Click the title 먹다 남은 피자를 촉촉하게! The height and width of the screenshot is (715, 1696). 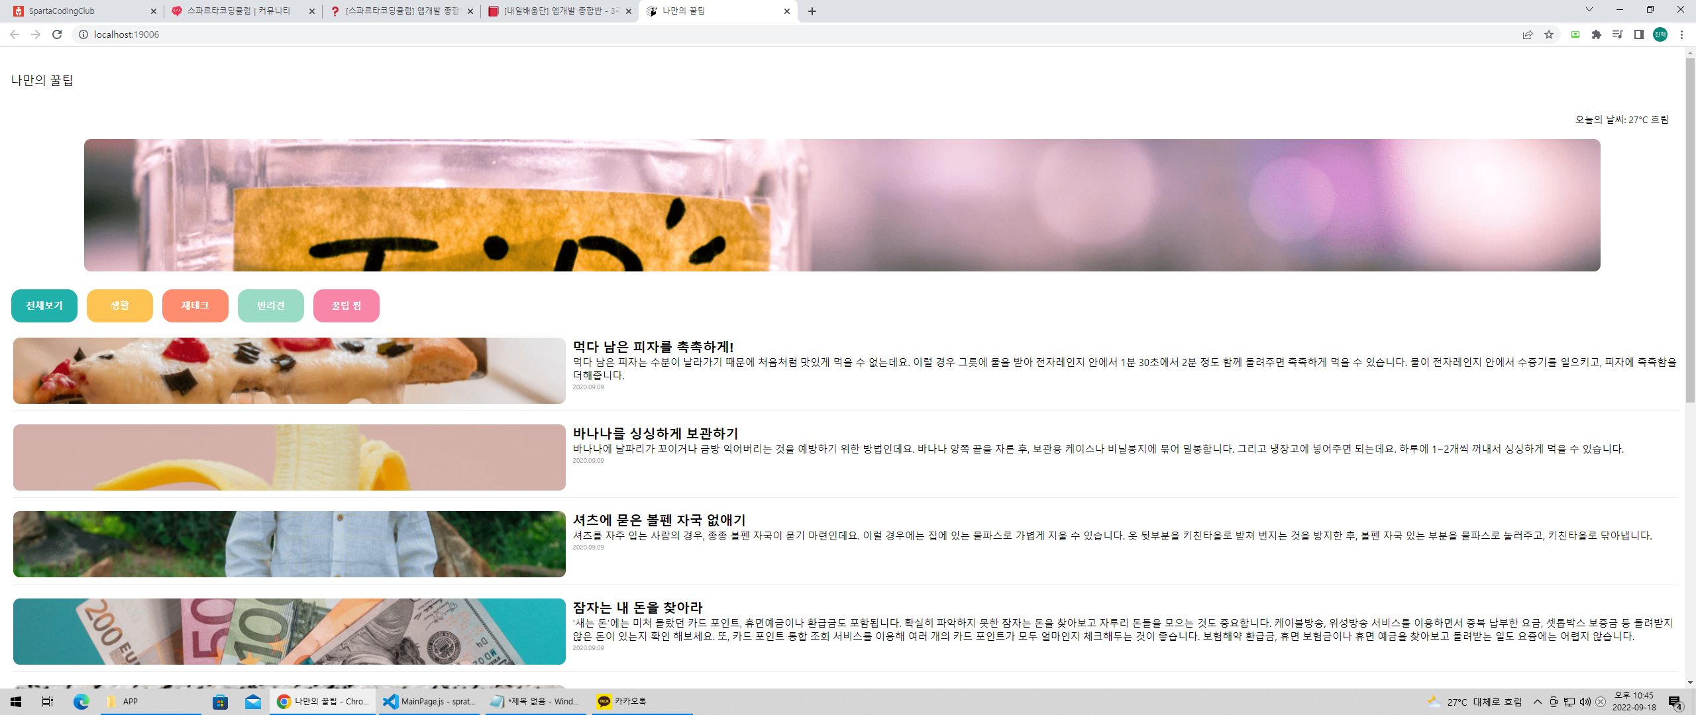click(653, 347)
